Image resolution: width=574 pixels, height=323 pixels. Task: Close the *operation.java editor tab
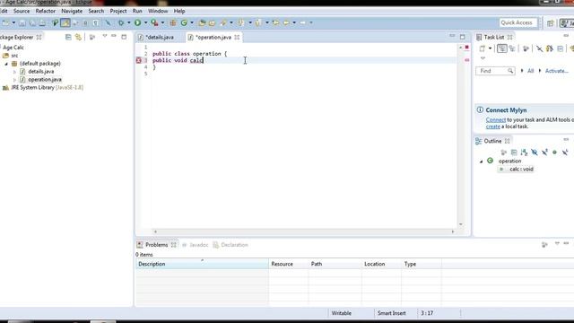point(237,38)
